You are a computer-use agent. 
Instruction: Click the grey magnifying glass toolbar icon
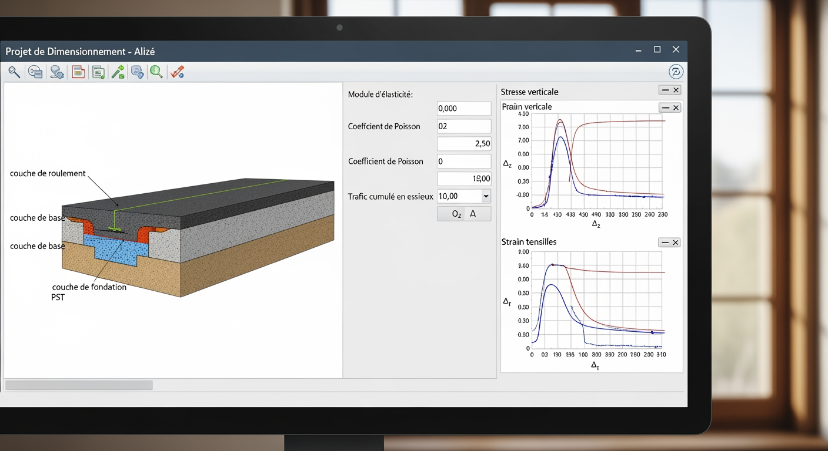[x=14, y=72]
